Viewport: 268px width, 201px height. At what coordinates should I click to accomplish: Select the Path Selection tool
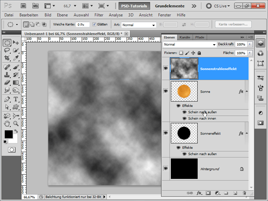click(7, 107)
